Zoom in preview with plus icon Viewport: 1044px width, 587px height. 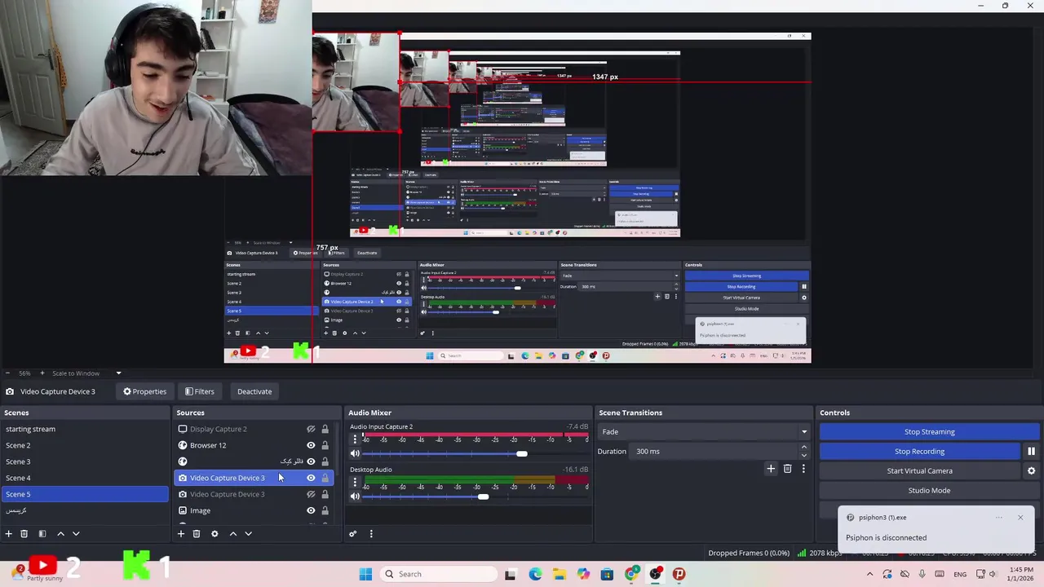(x=44, y=373)
